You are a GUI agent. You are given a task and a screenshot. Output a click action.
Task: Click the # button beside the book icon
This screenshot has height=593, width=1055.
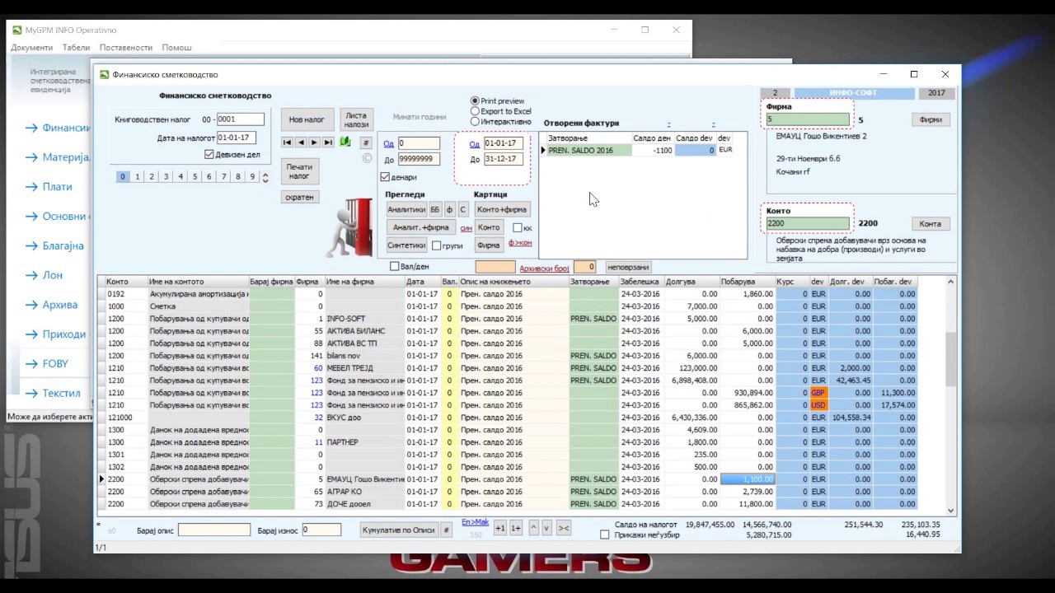pyautogui.click(x=367, y=143)
